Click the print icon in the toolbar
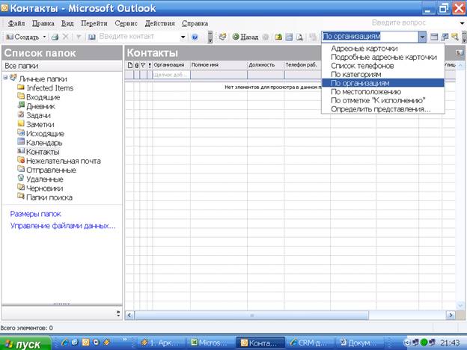The width and height of the screenshot is (467, 350). pos(55,37)
